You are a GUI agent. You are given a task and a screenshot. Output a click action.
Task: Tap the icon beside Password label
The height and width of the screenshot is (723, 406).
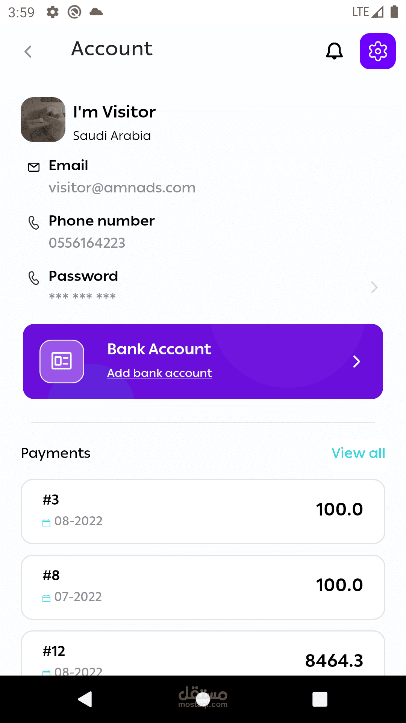(34, 278)
